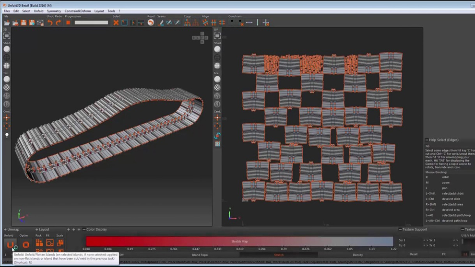Open the ? help menu

[x=119, y=11]
